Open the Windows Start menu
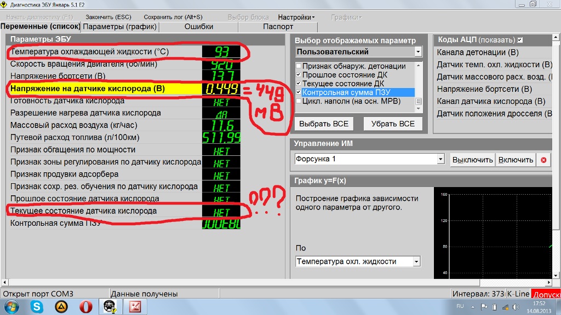Viewport: 561px width, 315px height. tap(11, 307)
